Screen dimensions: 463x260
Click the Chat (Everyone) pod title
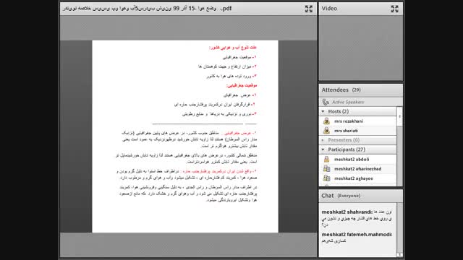(341, 196)
